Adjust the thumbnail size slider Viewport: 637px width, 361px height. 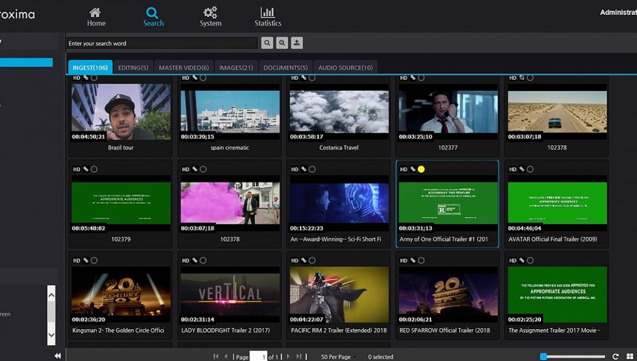pyautogui.click(x=543, y=357)
